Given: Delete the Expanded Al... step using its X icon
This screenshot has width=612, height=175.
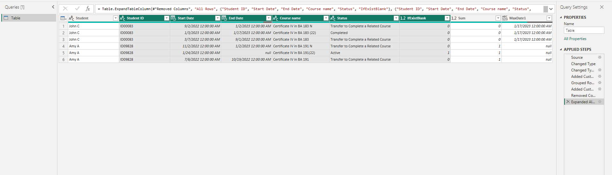Looking at the screenshot, I should point(568,102).
